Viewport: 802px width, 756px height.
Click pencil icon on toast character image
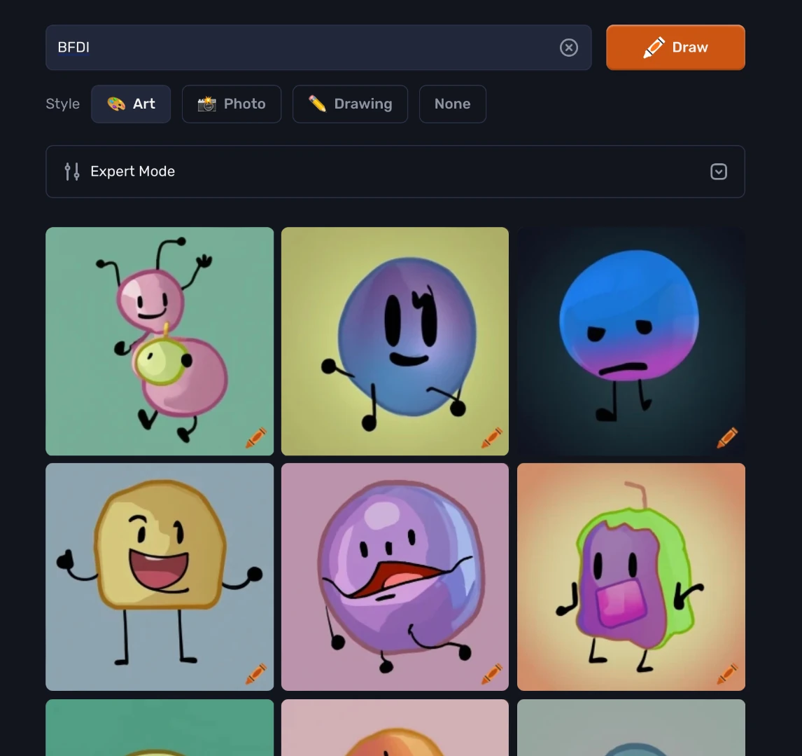[x=255, y=673]
